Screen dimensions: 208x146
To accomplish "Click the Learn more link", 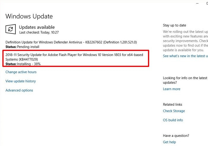I will coord(171,89).
